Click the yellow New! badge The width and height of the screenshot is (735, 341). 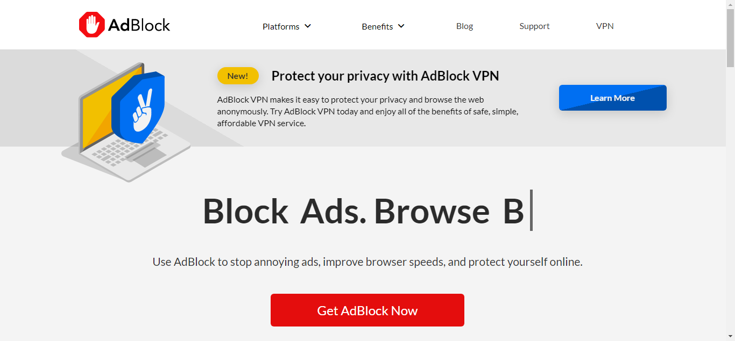[x=238, y=76]
